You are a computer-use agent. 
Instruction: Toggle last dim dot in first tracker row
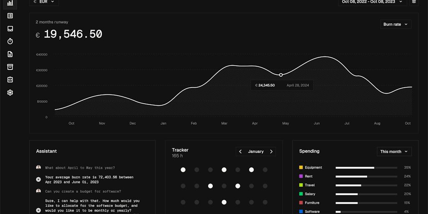point(265,170)
